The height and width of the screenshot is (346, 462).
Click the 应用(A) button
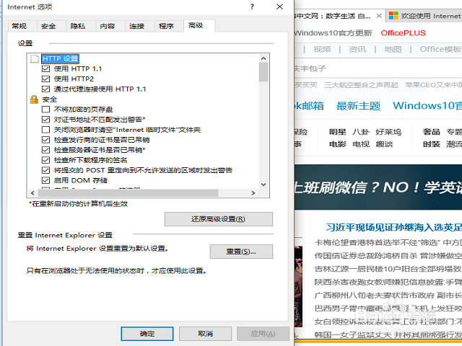pyautogui.click(x=263, y=334)
